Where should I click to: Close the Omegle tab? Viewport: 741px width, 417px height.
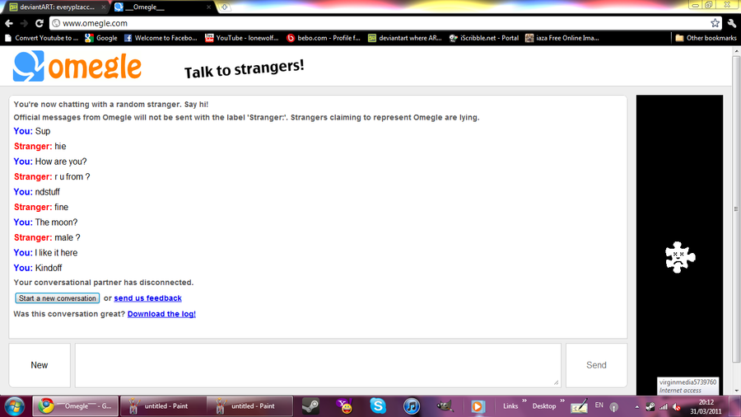coord(208,7)
